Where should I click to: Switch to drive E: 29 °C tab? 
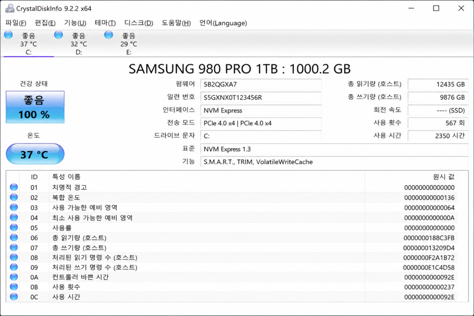[129, 43]
